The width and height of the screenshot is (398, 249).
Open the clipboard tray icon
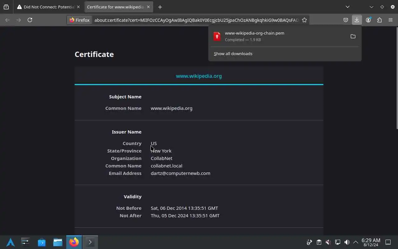click(319, 242)
